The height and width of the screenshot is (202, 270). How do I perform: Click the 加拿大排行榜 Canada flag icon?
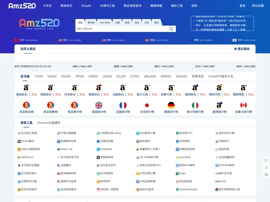[243, 105]
